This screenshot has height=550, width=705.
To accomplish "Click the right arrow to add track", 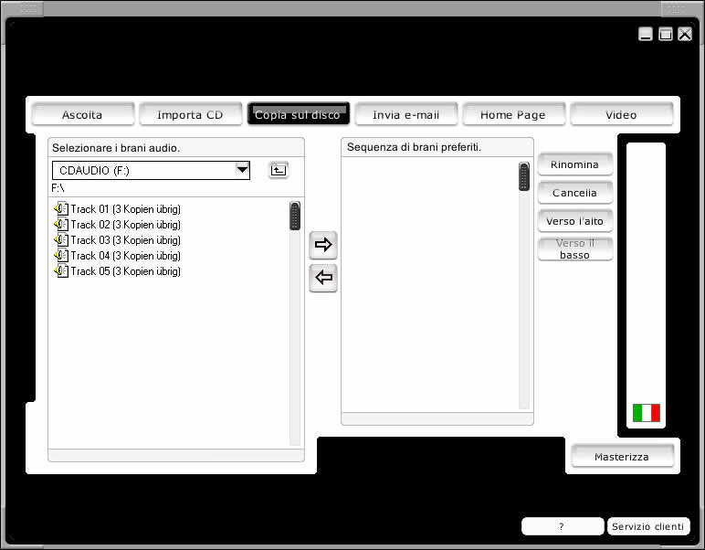I will point(323,245).
